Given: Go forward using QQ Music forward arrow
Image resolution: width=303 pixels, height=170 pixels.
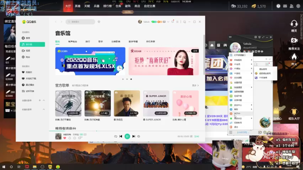Looking at the screenshot, I should pos(61,22).
